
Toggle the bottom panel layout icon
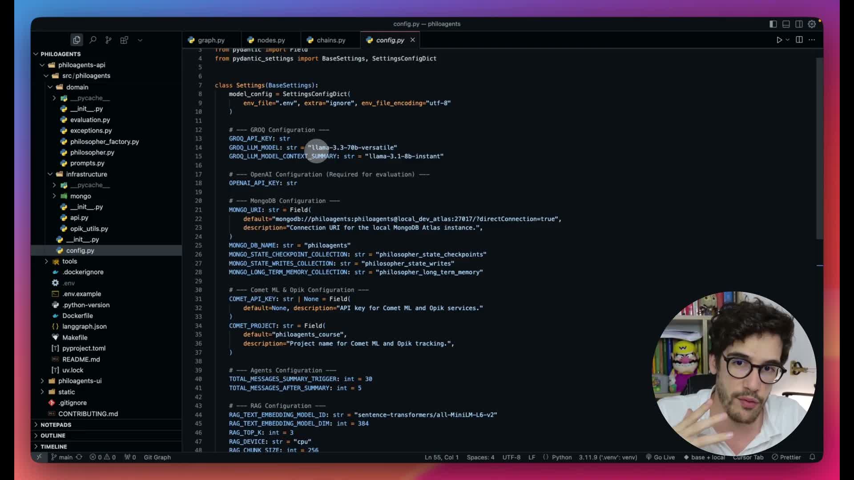(x=786, y=24)
